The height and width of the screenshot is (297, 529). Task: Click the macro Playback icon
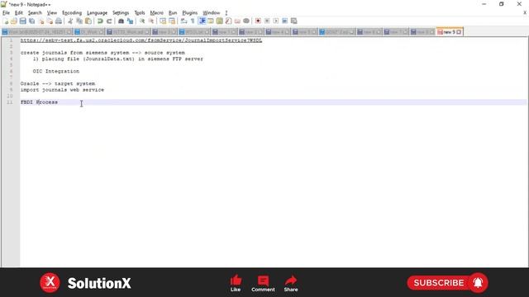(276, 21)
